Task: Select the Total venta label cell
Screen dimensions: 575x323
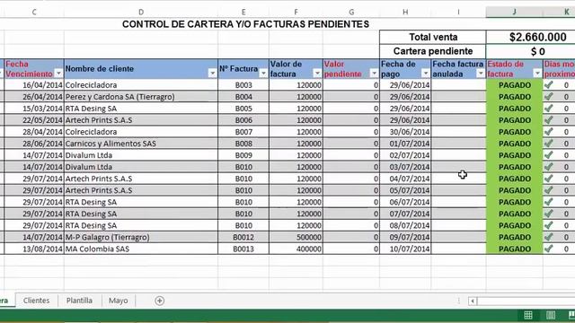Action: (x=433, y=37)
